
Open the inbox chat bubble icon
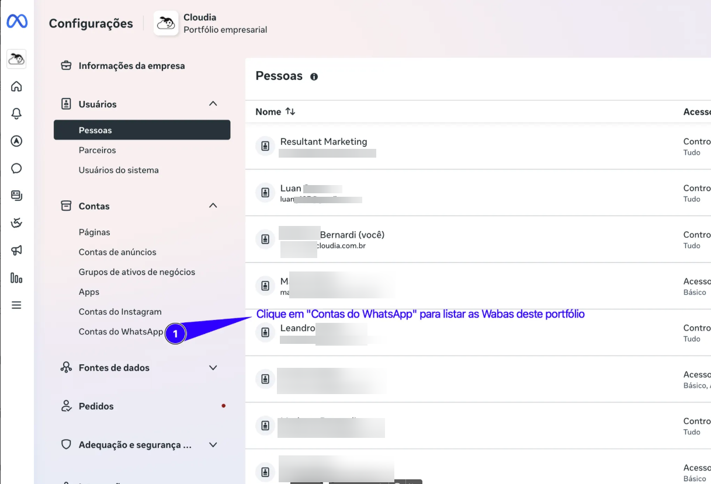16,168
